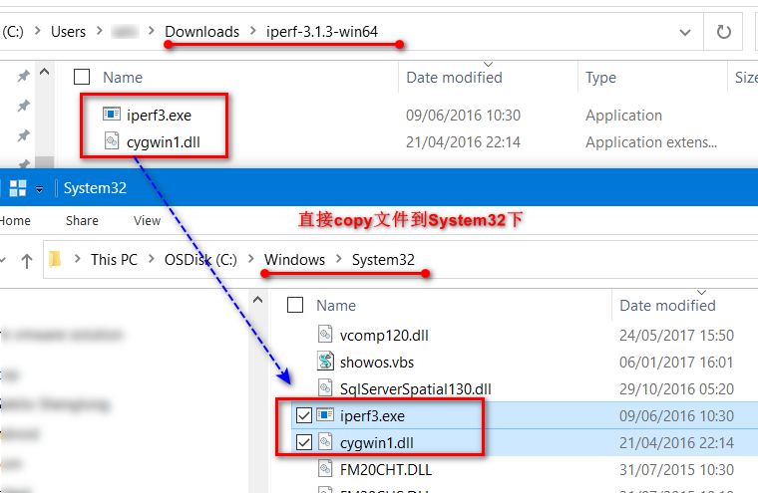Click the second pin icon in the quick access pane
Viewport: 758px width, 493px height.
pyautogui.click(x=23, y=106)
